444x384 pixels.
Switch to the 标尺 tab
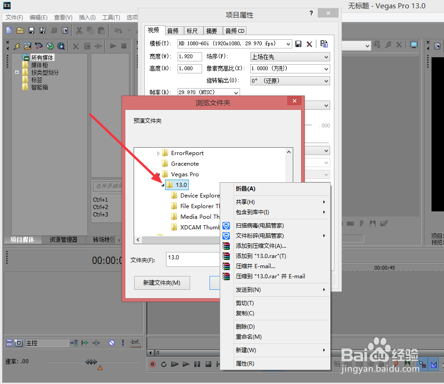coord(192,31)
